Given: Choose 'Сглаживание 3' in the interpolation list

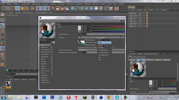Looking at the screenshot, I should pyautogui.click(x=104, y=55).
